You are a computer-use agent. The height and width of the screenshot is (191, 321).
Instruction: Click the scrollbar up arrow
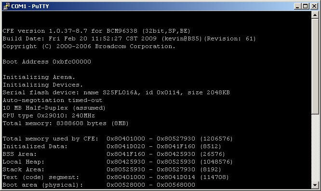coord(315,15)
